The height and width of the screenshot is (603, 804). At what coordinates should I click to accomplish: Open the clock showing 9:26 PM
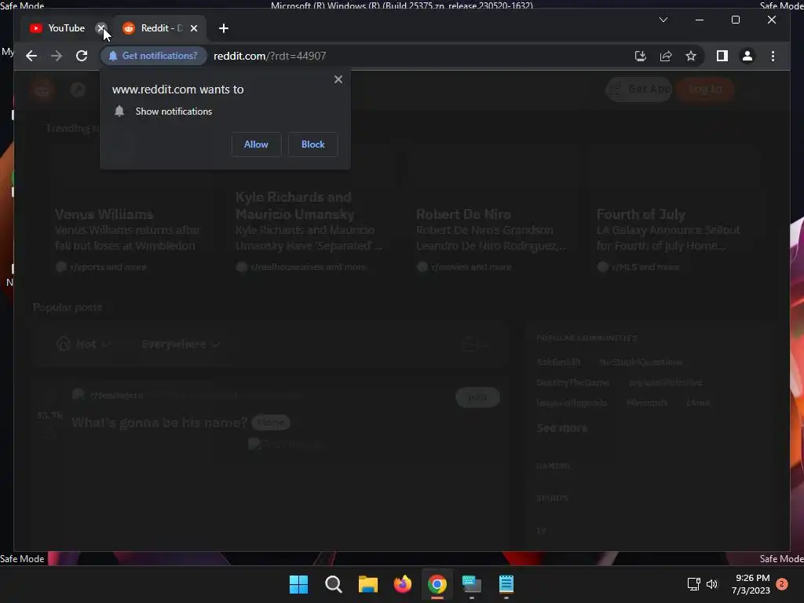point(751,584)
